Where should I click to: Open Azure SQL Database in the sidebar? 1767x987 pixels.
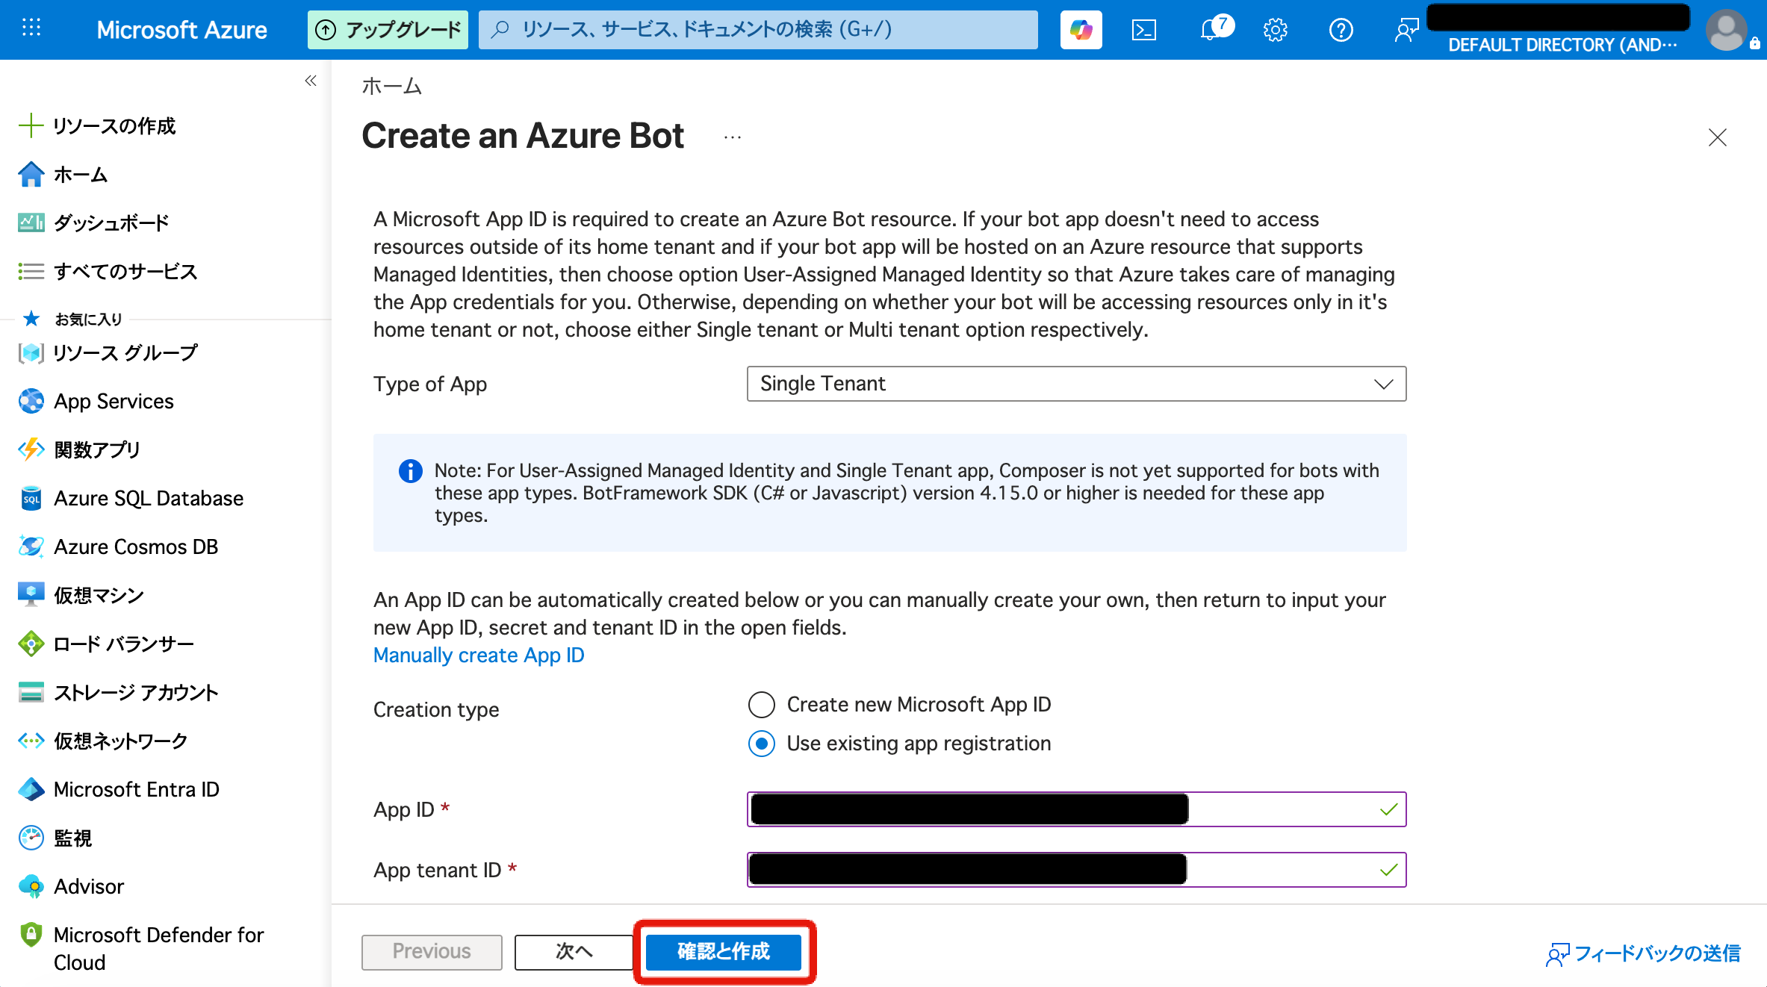click(149, 498)
